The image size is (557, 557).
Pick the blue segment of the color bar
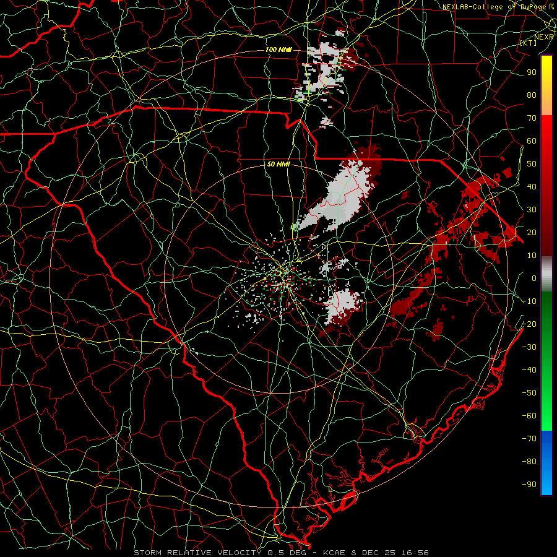pyautogui.click(x=546, y=462)
